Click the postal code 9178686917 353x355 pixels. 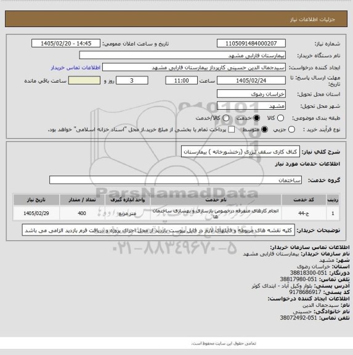[305, 292]
